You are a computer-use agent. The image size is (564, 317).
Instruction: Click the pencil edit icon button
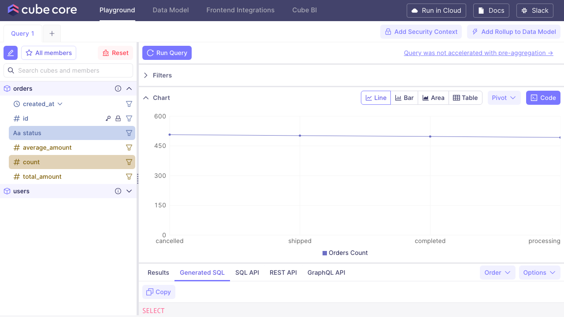click(11, 53)
